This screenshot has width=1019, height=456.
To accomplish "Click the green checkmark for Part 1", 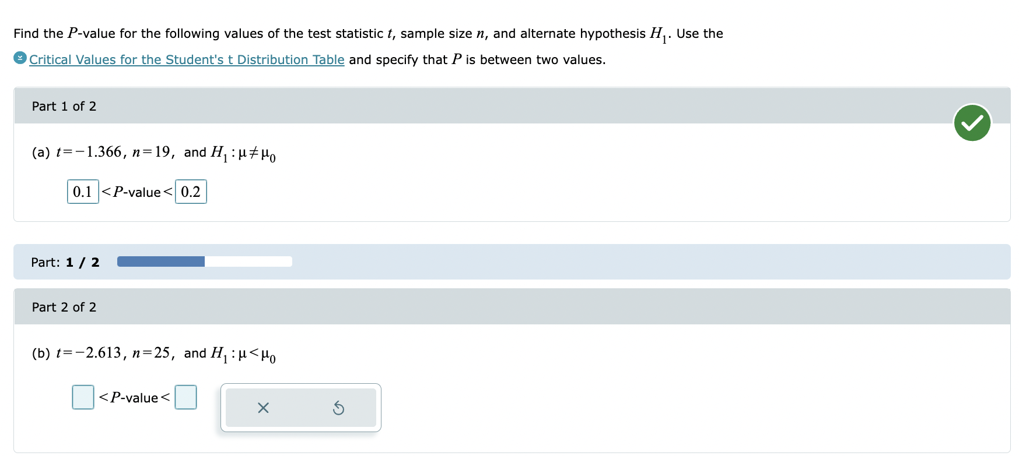I will click(972, 123).
